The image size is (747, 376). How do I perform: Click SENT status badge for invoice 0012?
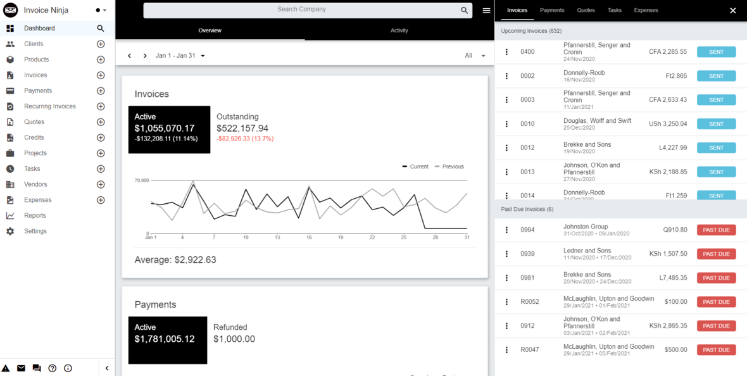[x=716, y=147]
